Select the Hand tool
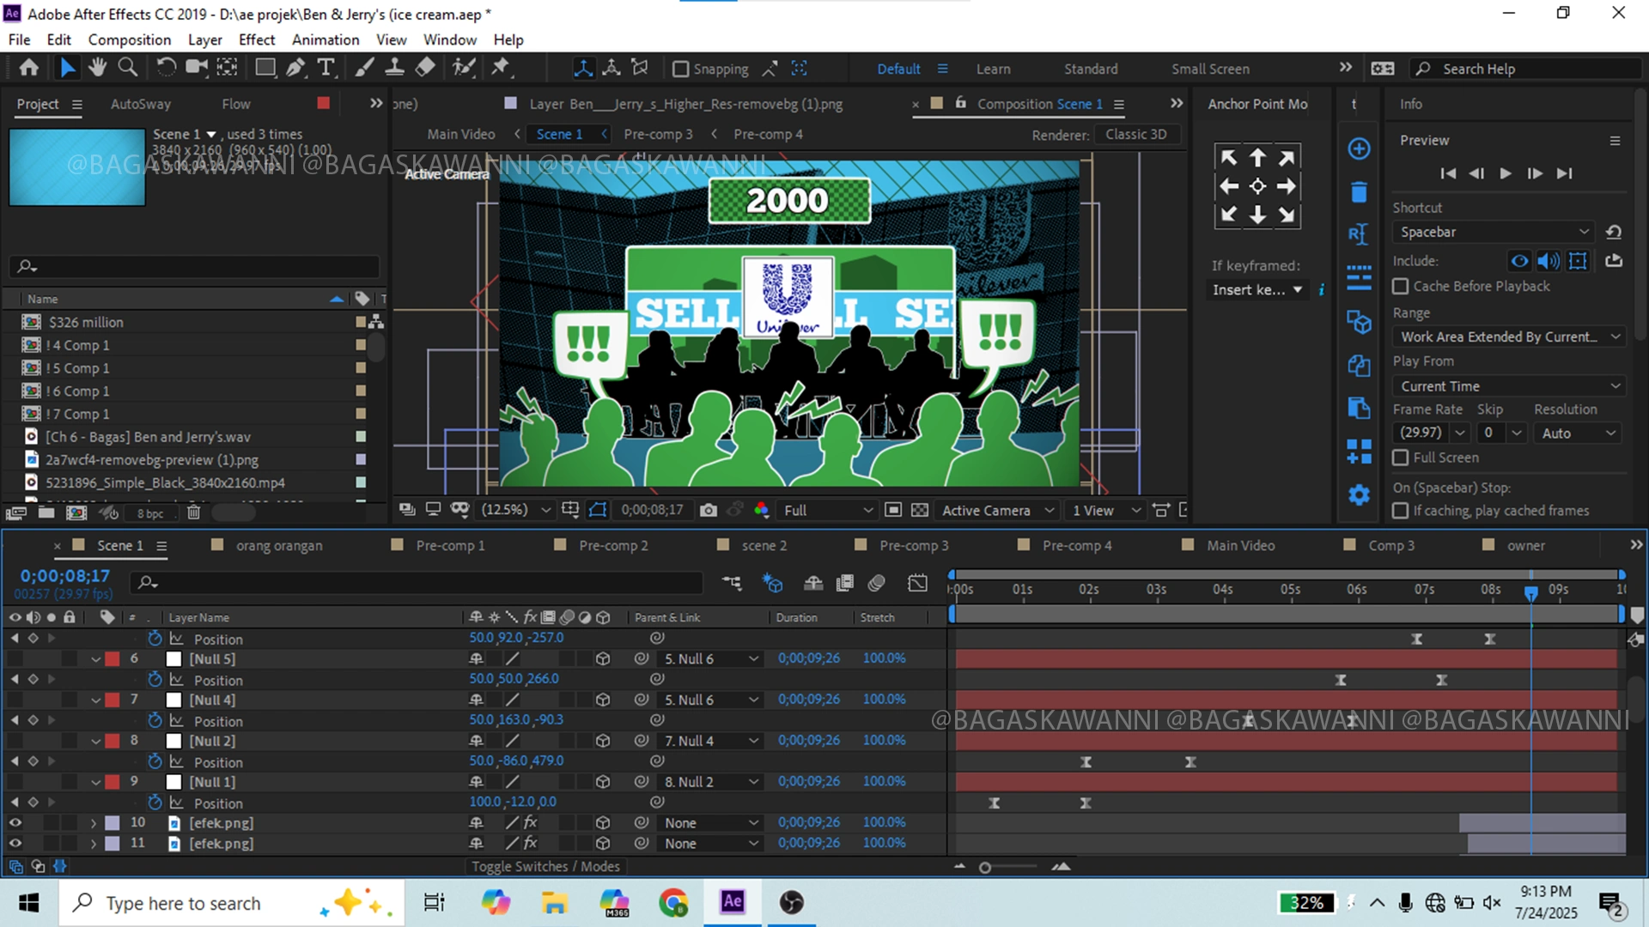The width and height of the screenshot is (1649, 927). (97, 68)
